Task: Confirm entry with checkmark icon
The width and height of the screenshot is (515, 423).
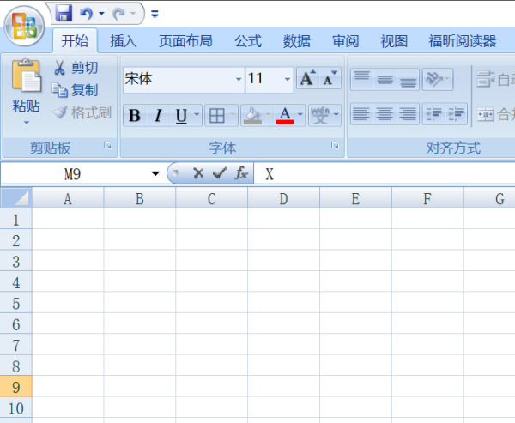Action: [x=220, y=172]
